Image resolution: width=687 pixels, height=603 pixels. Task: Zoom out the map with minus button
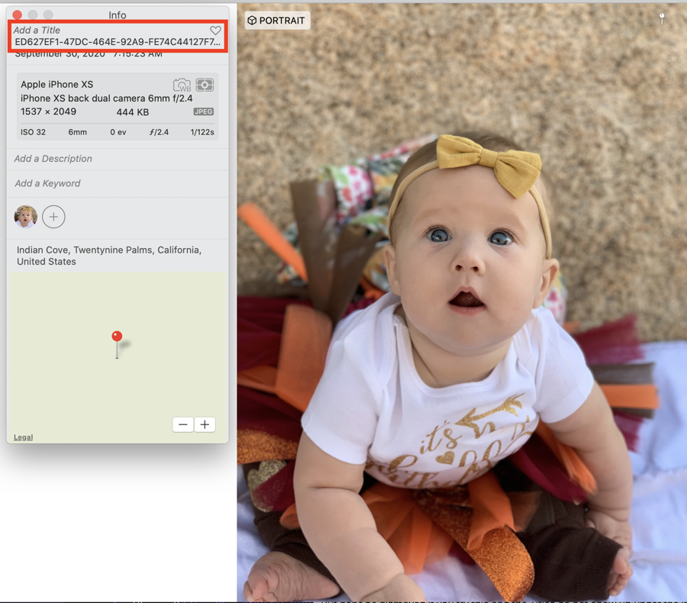click(182, 424)
